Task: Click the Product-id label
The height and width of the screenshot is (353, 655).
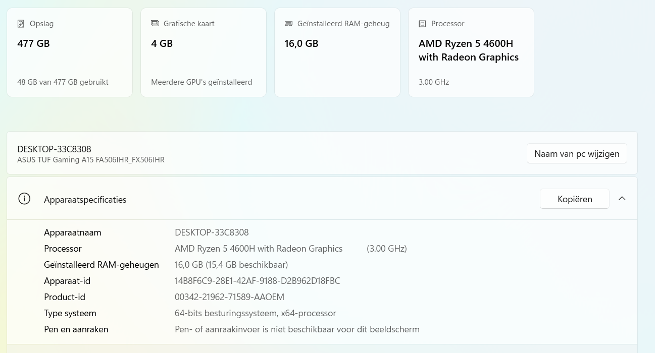Action: pyautogui.click(x=65, y=297)
